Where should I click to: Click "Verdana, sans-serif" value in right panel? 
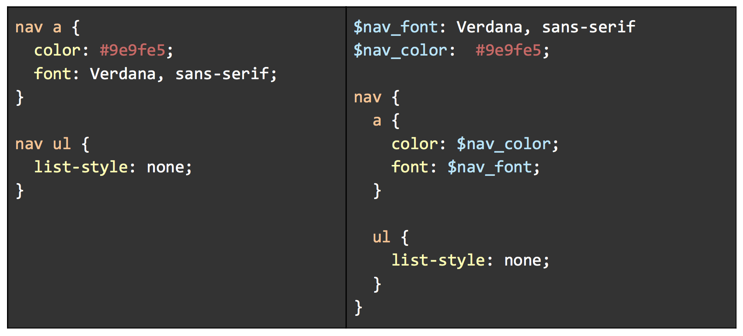coord(546,27)
